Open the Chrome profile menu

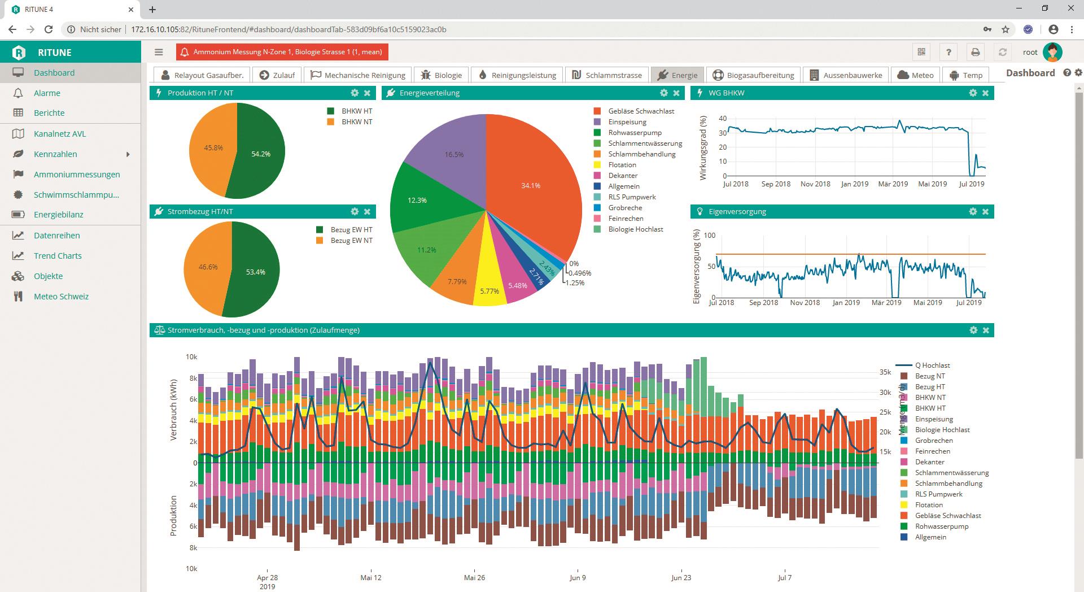pyautogui.click(x=1054, y=29)
